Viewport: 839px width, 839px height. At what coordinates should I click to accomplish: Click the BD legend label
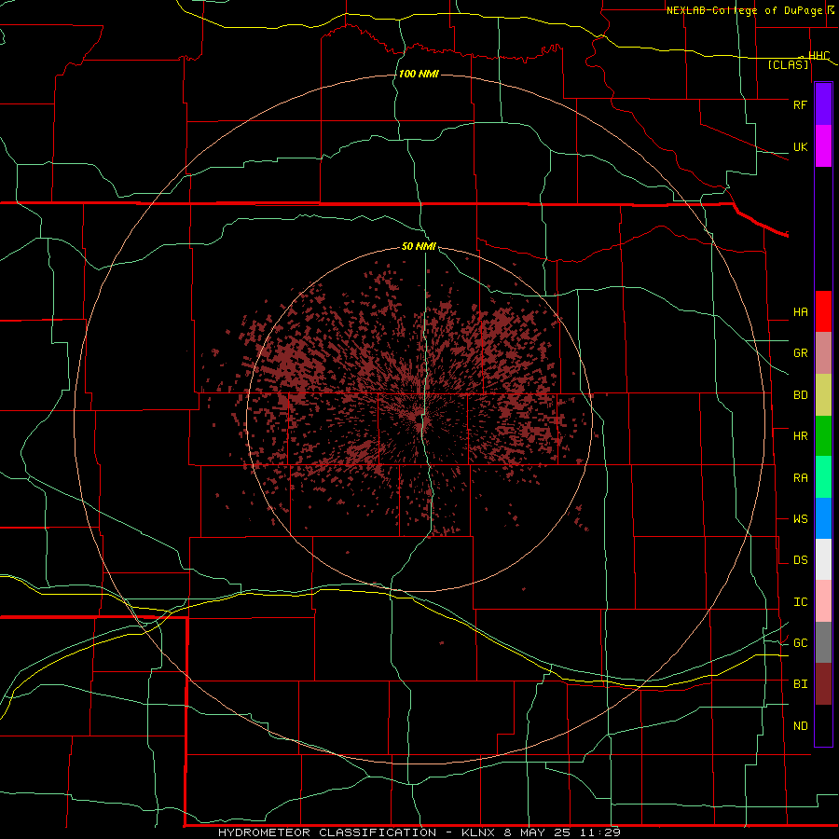(800, 395)
